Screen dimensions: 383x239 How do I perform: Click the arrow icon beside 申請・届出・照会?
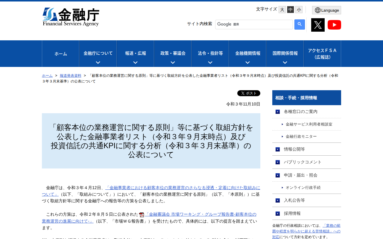click(278, 175)
